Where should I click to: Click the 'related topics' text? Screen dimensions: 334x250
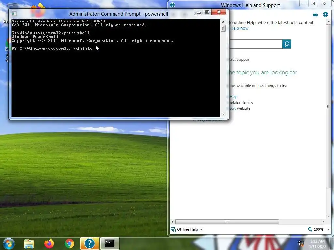point(241,103)
